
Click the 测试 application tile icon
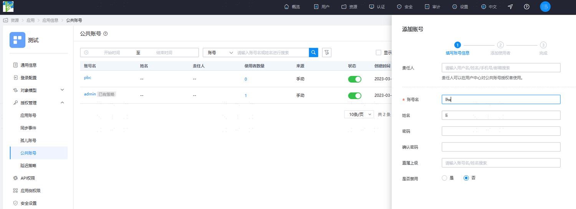coord(17,40)
